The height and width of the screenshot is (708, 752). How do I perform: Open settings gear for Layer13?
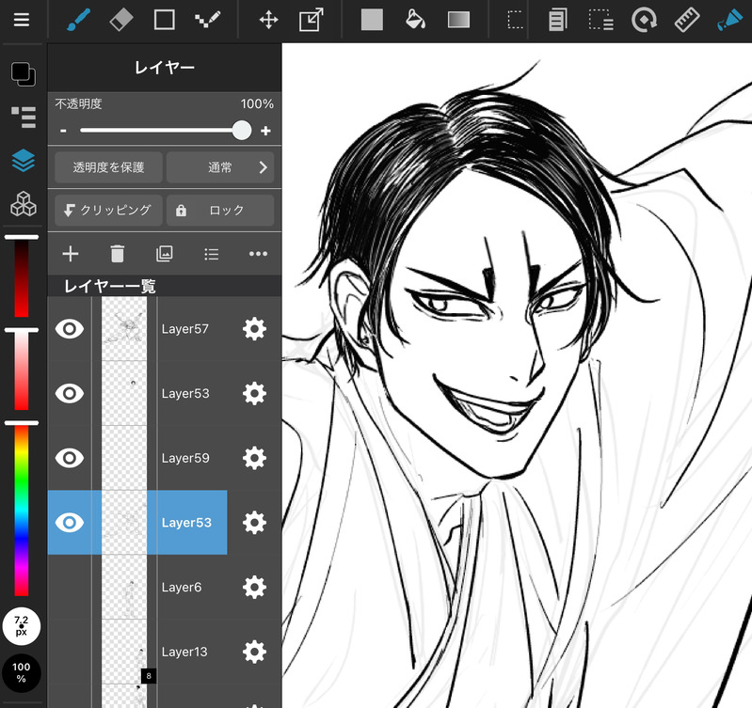(254, 652)
